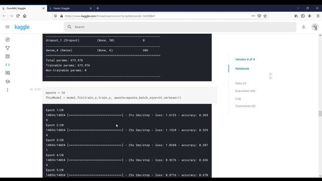Open Discussions comment icon in sidebar
The height and width of the screenshot is (181, 322).
point(8,73)
